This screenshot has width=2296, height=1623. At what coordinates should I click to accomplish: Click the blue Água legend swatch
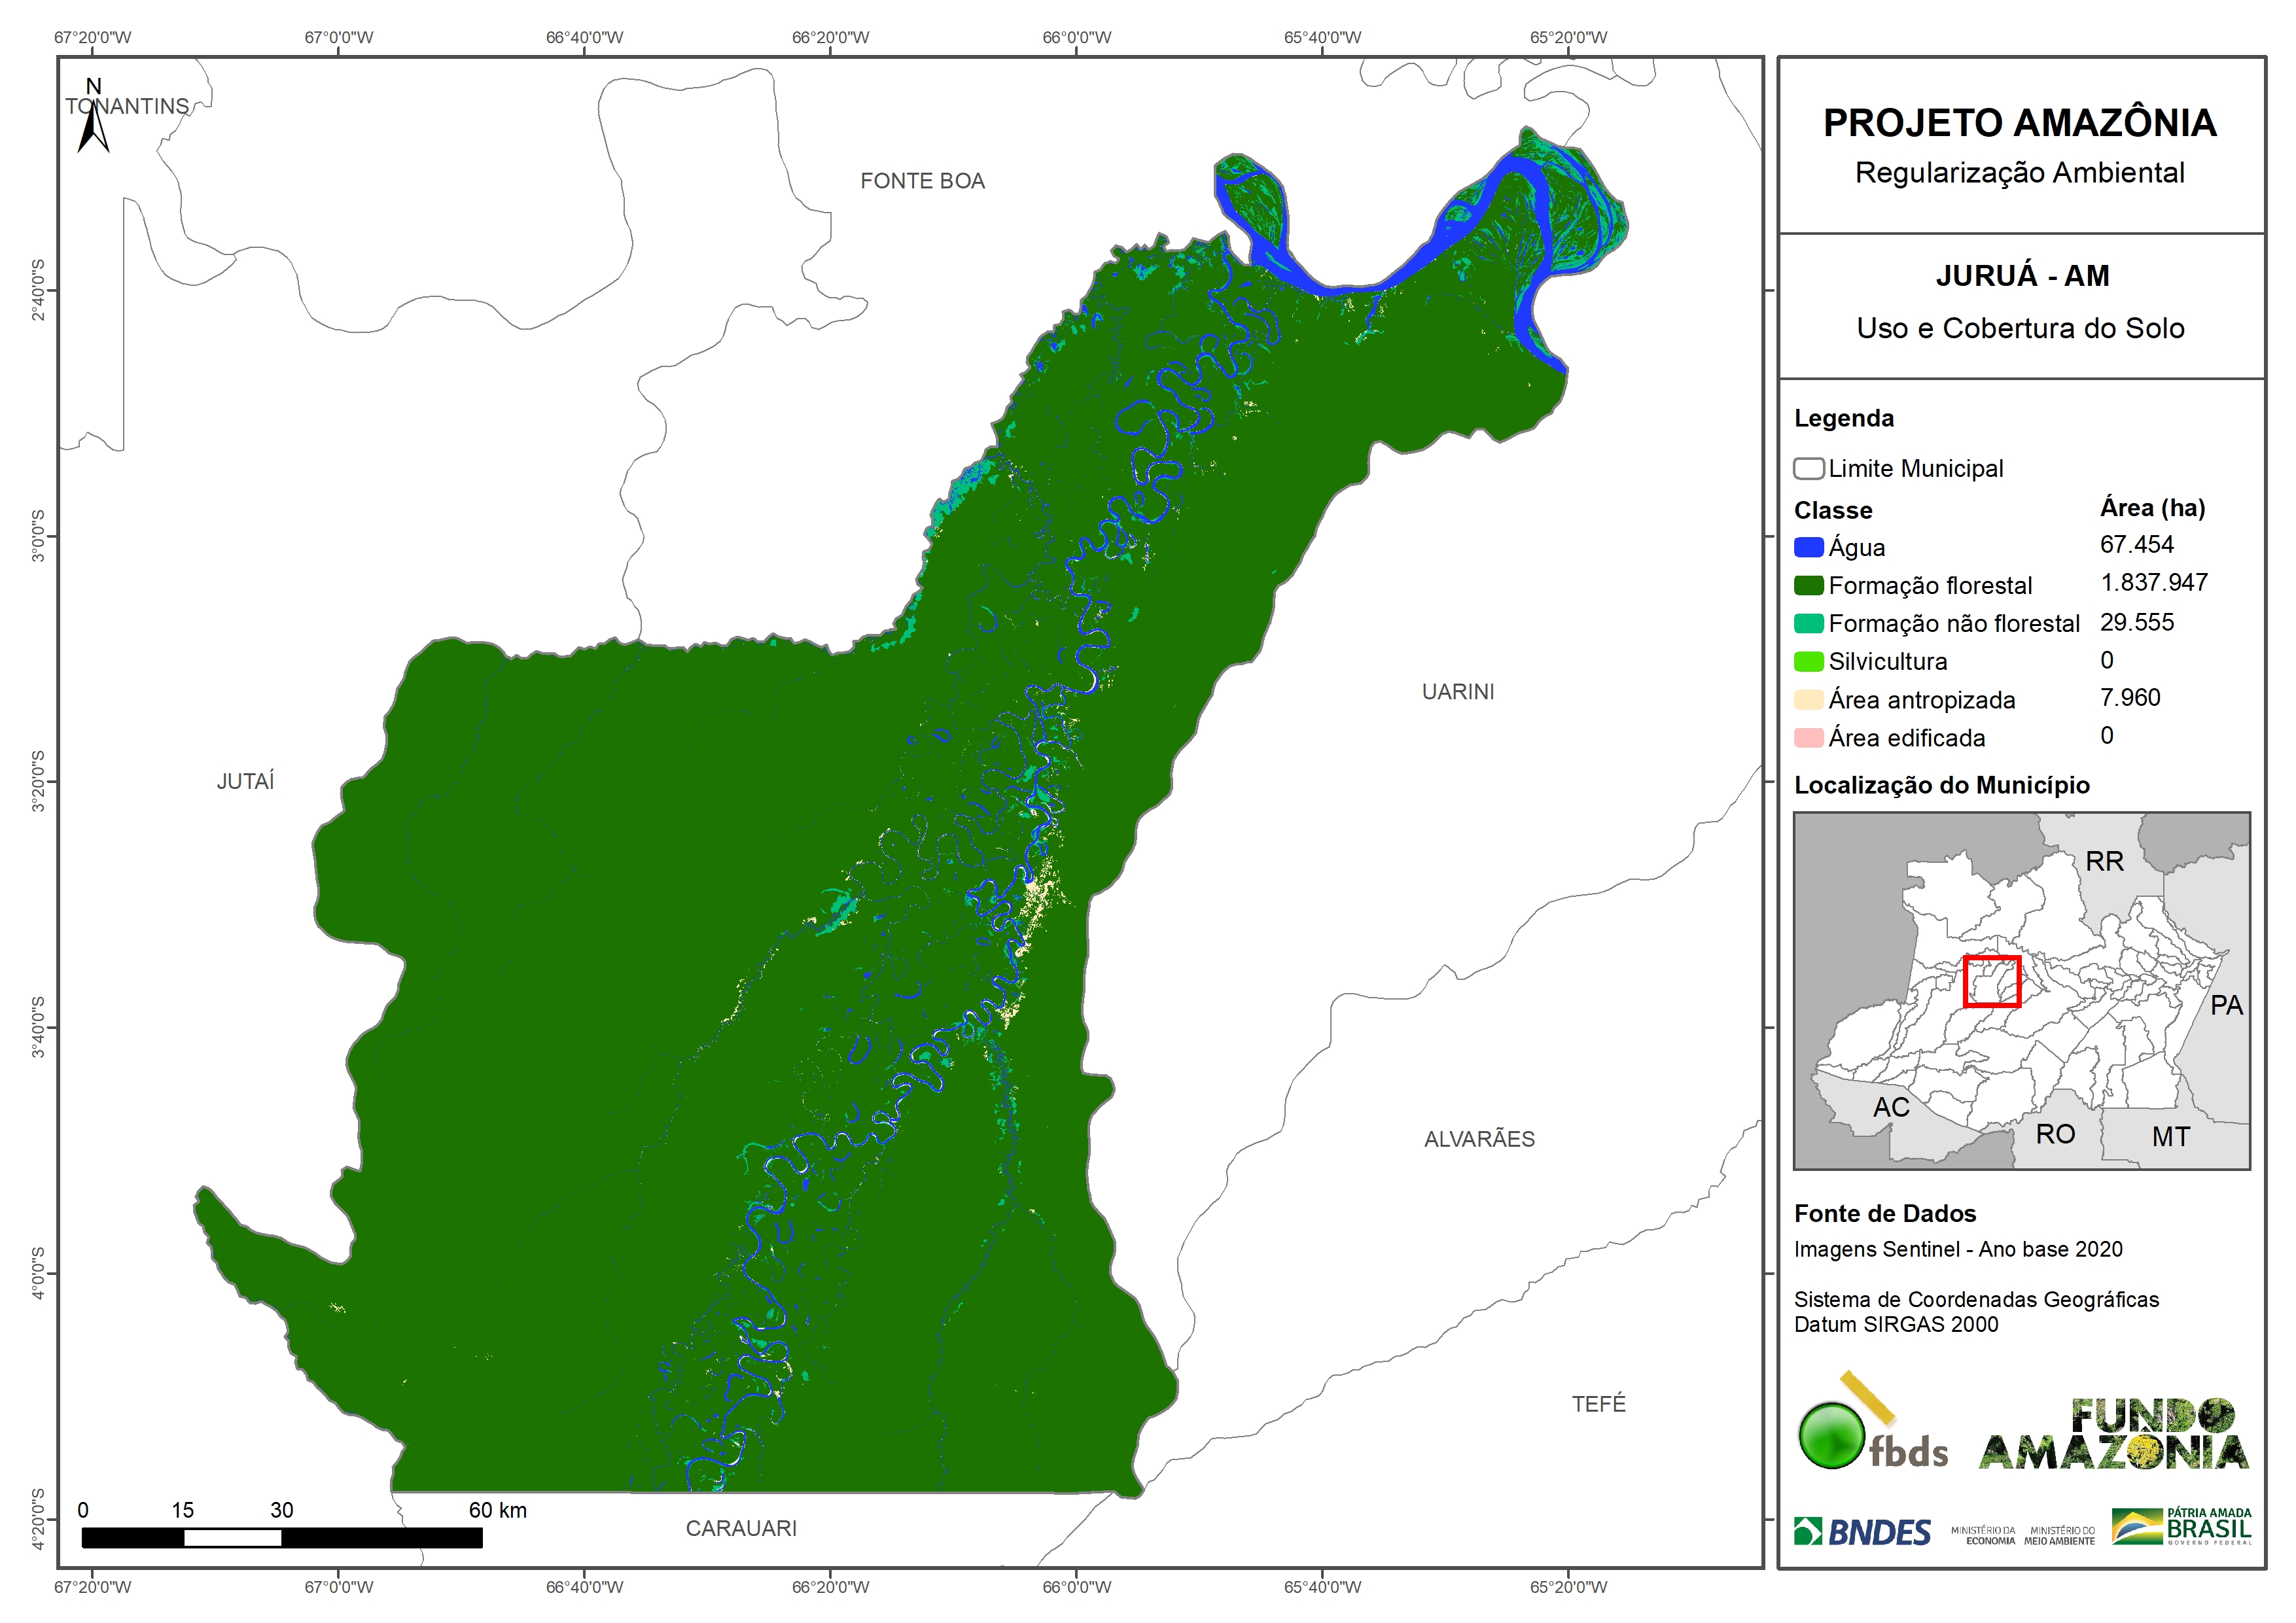click(x=1808, y=547)
